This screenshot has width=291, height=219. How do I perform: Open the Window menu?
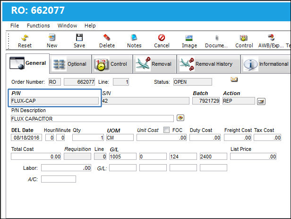click(x=67, y=26)
